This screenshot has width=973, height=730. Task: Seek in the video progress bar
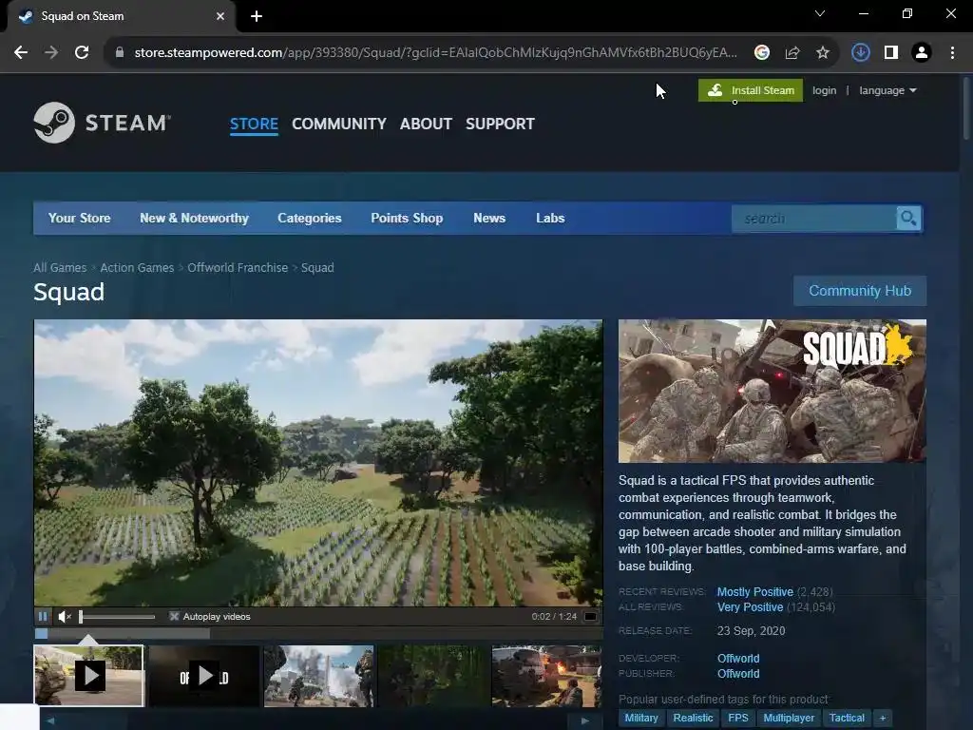click(x=318, y=634)
